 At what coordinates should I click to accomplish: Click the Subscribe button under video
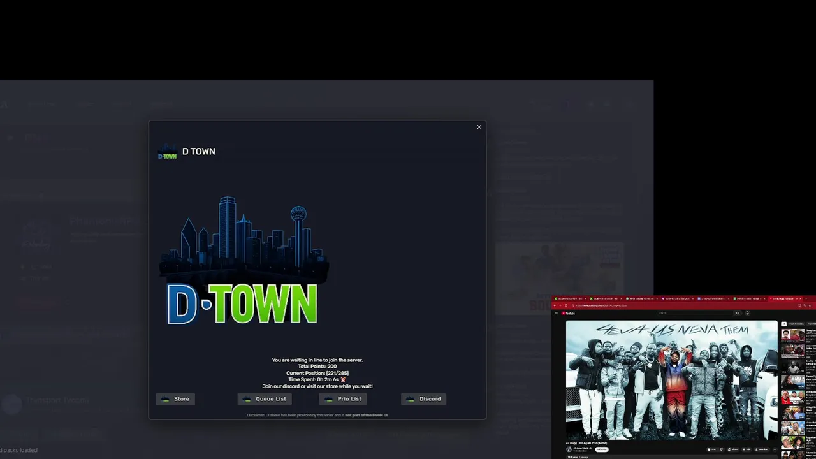tap(602, 449)
